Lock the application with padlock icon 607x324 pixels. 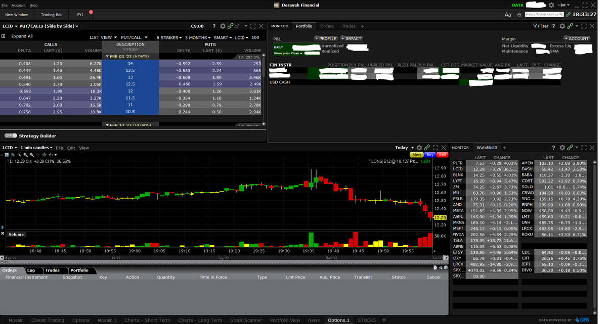[x=519, y=15]
